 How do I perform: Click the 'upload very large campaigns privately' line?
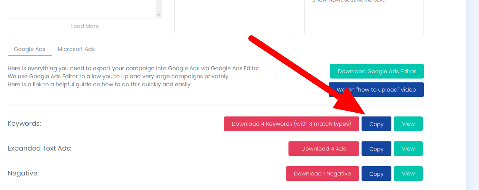pos(119,76)
